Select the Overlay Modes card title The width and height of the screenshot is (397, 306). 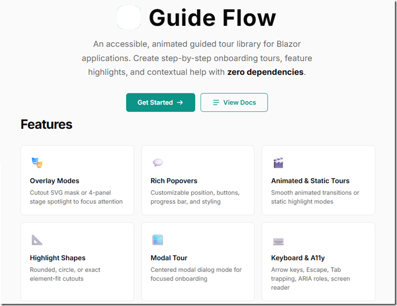click(x=54, y=181)
